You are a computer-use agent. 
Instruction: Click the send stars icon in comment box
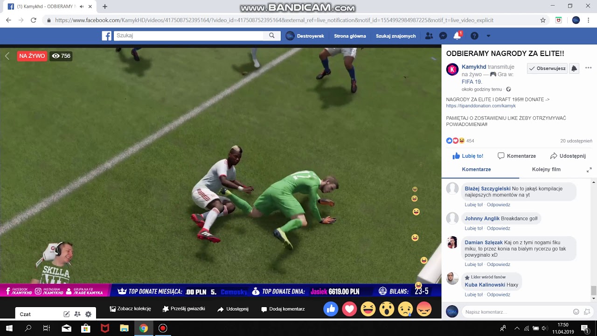(x=587, y=312)
